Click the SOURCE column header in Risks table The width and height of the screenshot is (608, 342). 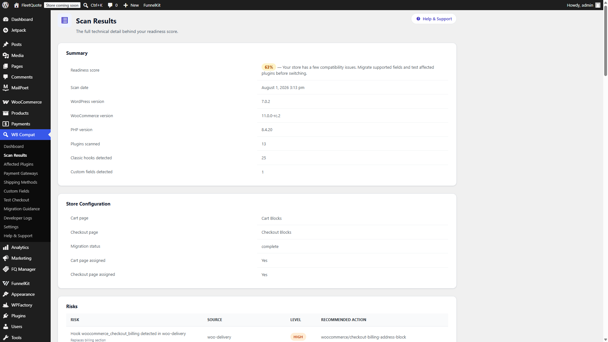tap(215, 320)
